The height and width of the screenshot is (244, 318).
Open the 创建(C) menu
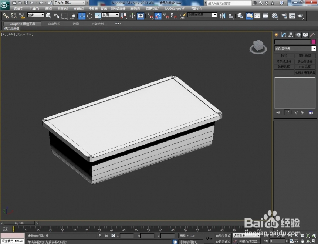pyautogui.click(x=79, y=9)
